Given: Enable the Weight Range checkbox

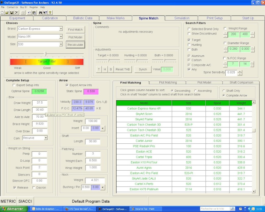Looking at the screenshot, I should pos(225,28).
